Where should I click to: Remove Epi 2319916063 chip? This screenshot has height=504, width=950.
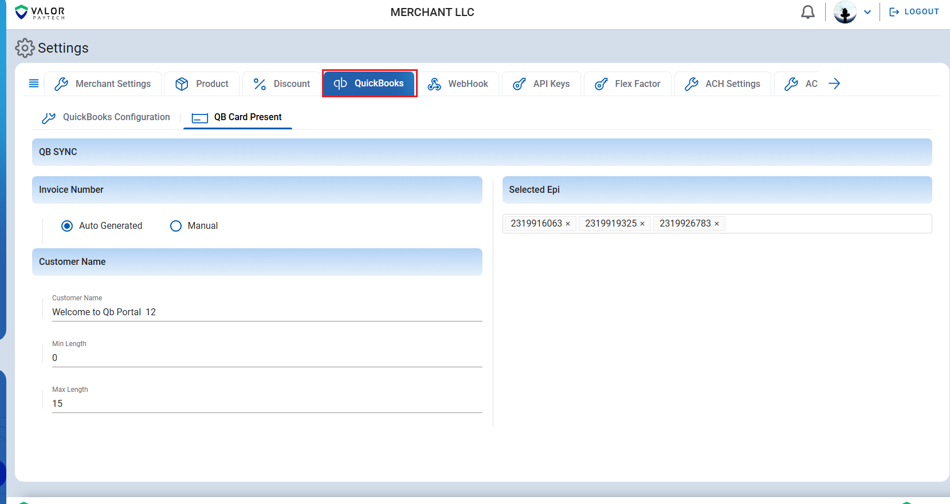568,224
